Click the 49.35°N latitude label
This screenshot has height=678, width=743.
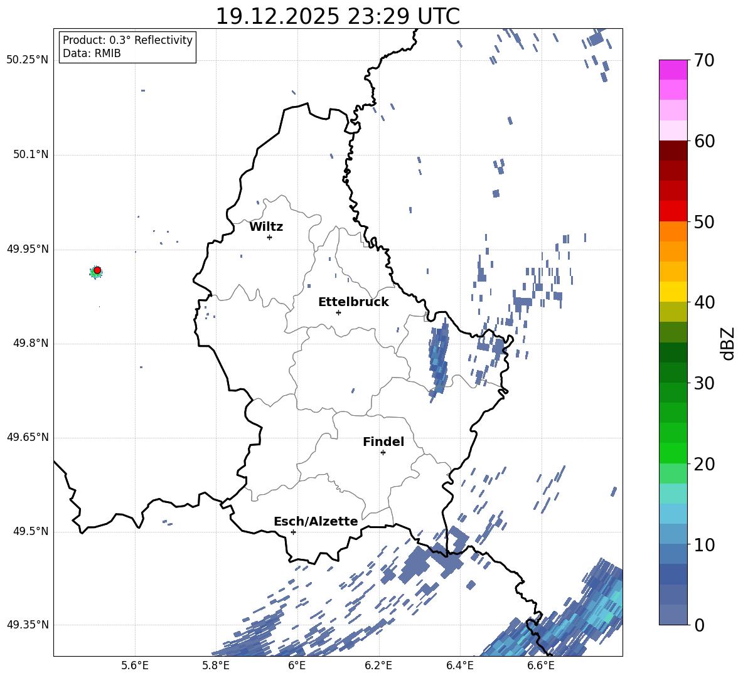[x=28, y=625]
